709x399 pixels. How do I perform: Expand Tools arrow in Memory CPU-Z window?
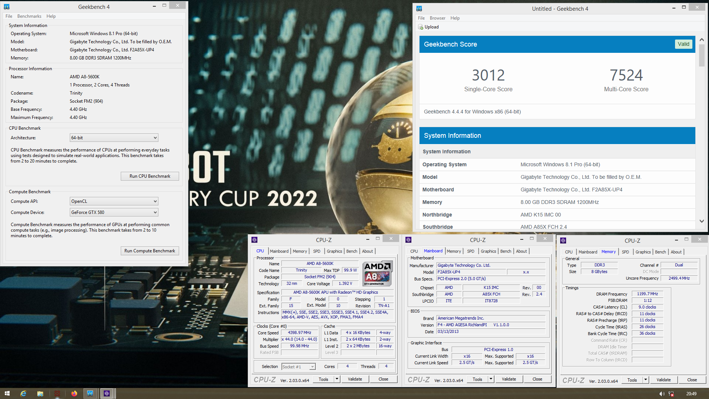click(x=645, y=380)
